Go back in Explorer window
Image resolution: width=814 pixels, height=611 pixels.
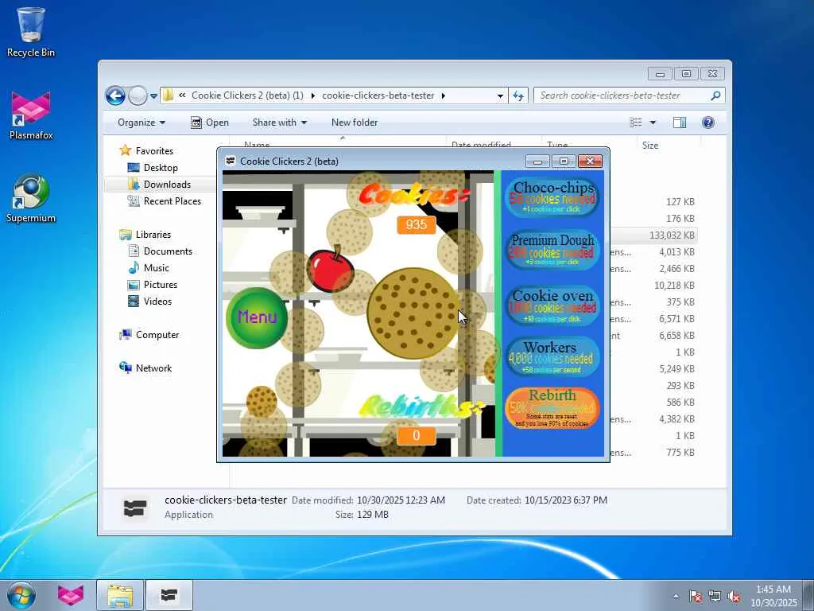coord(115,95)
